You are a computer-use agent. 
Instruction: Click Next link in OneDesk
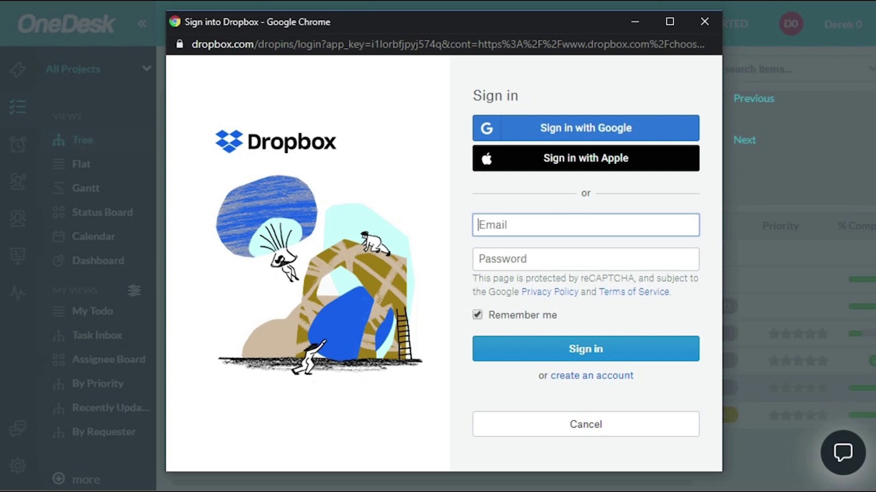[745, 140]
